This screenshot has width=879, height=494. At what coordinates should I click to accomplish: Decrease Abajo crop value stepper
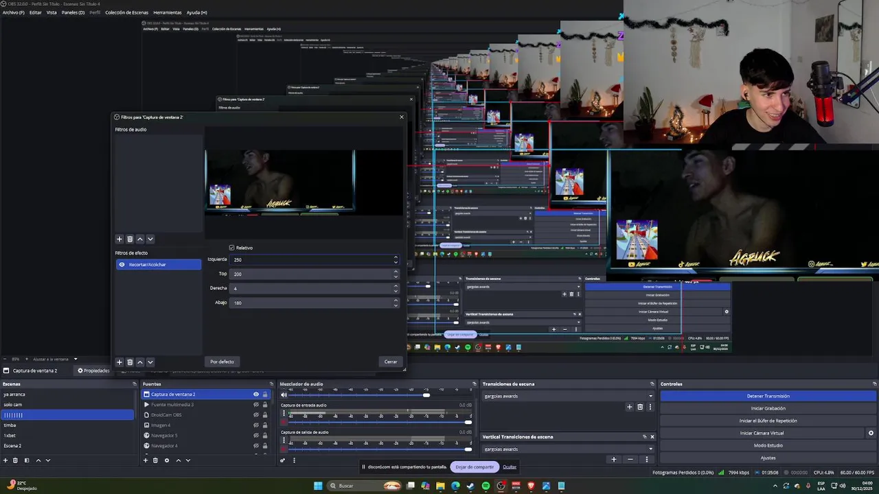(x=396, y=305)
